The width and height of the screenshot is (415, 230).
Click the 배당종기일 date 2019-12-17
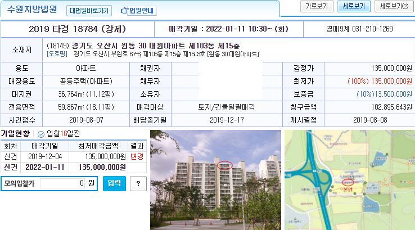227,120
